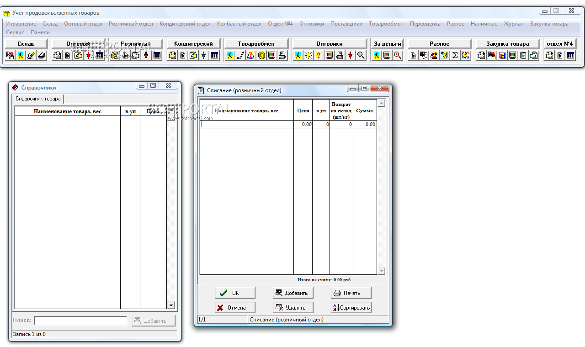585x347 pixels.
Task: Click the Итого на сумму total text
Action: (x=324, y=280)
